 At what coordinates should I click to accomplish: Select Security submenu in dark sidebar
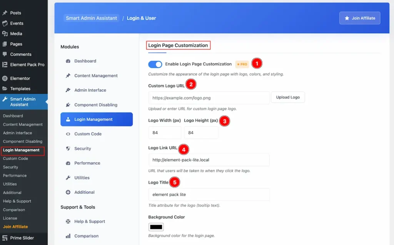[x=10, y=167]
